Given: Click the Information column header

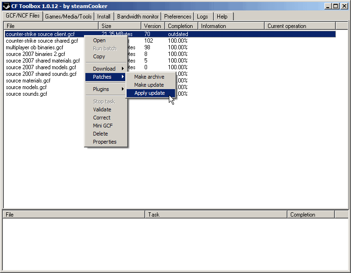Looking at the screenshot, I should [x=231, y=26].
